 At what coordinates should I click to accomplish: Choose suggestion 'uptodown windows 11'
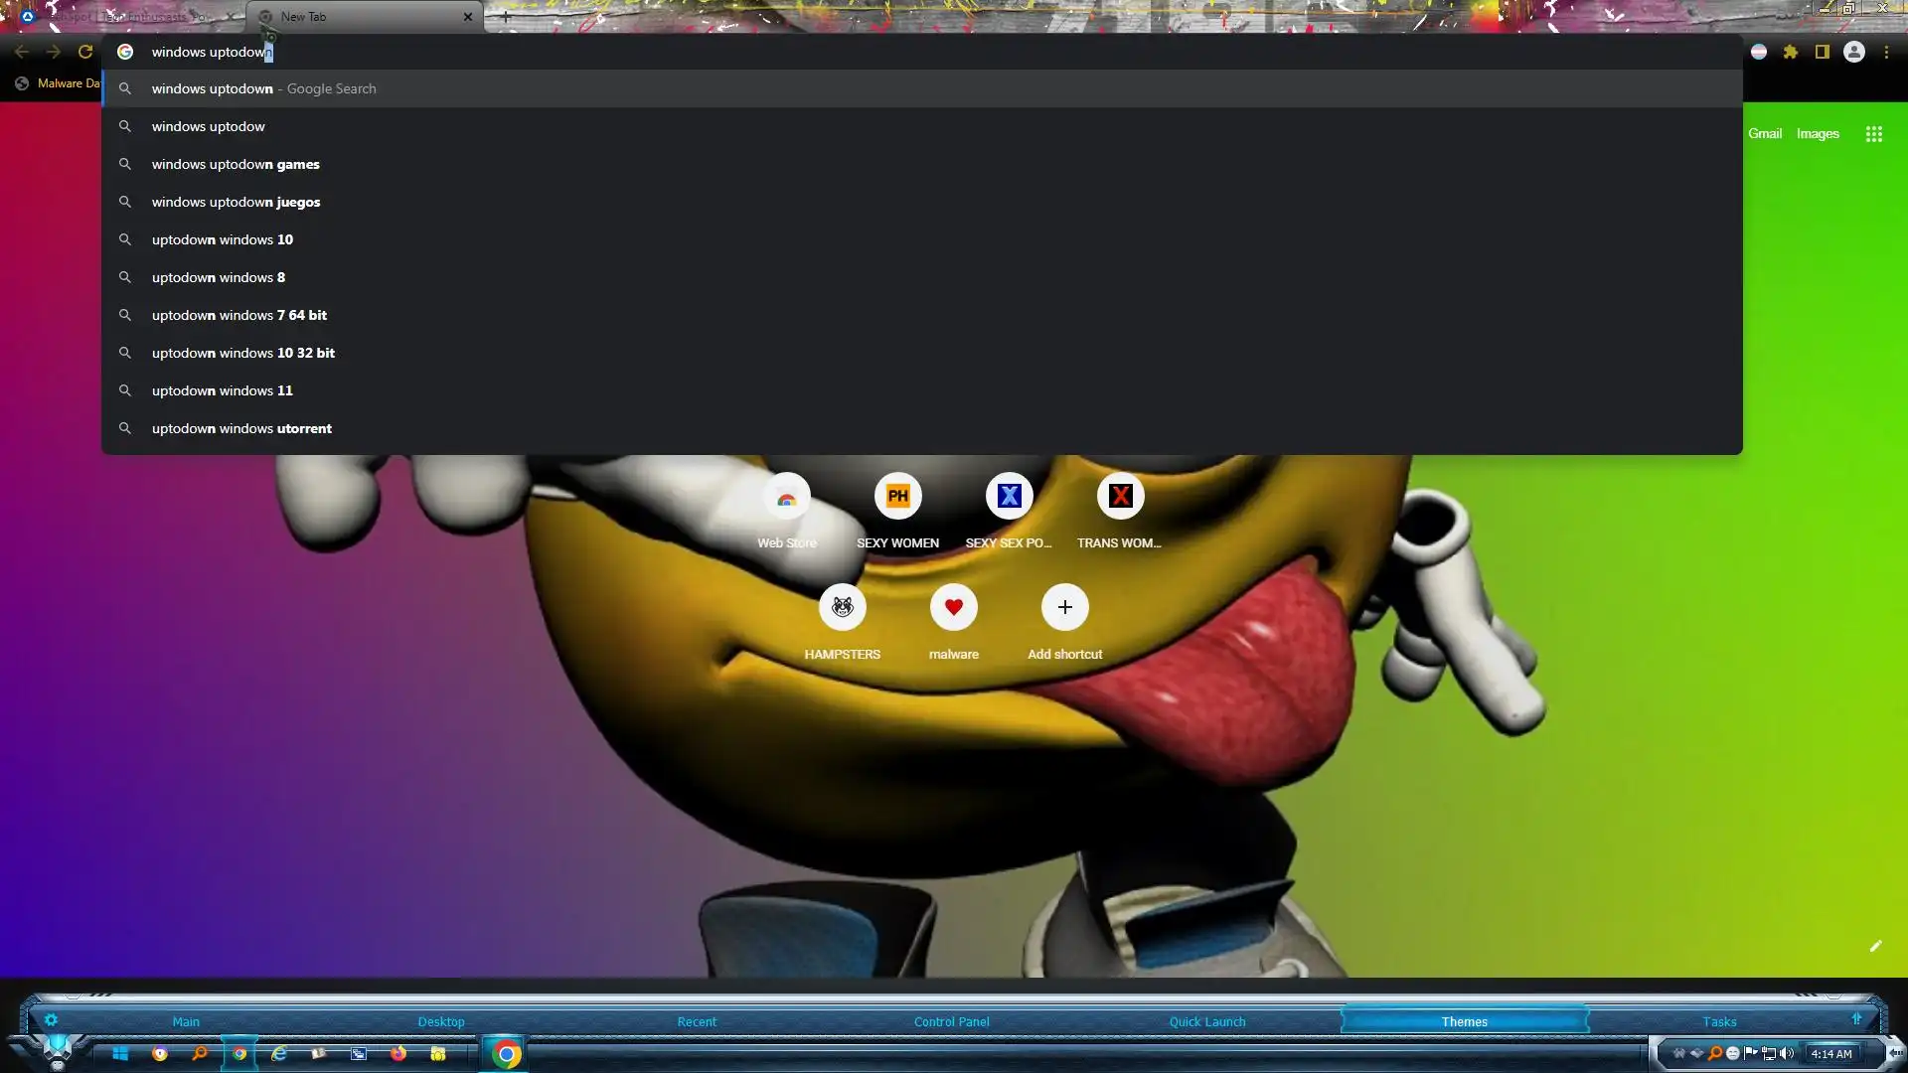coord(222,391)
